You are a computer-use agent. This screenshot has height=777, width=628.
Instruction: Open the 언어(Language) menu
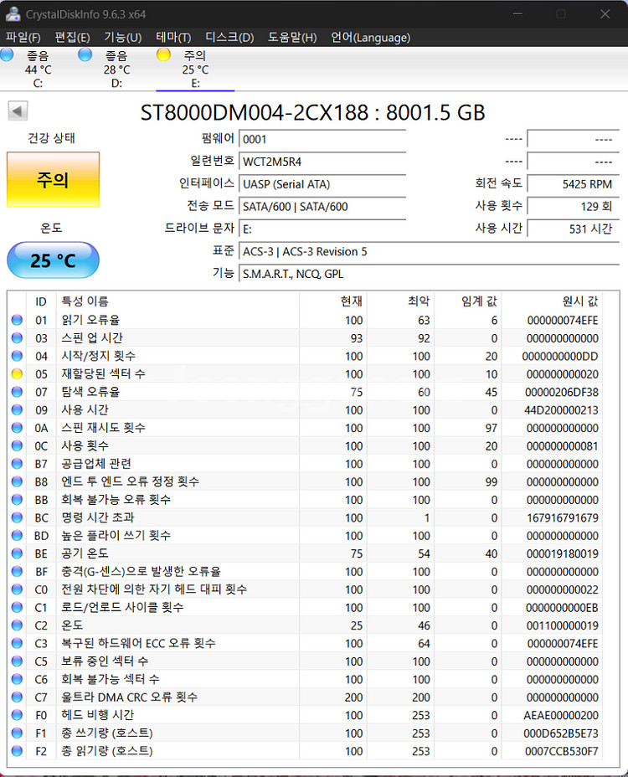(370, 38)
